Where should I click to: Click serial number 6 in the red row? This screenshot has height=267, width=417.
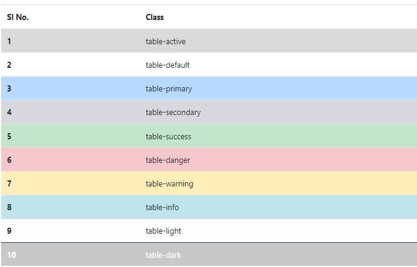(x=9, y=160)
